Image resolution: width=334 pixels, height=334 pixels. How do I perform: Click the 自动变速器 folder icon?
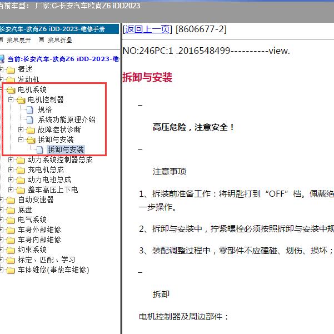point(11,200)
